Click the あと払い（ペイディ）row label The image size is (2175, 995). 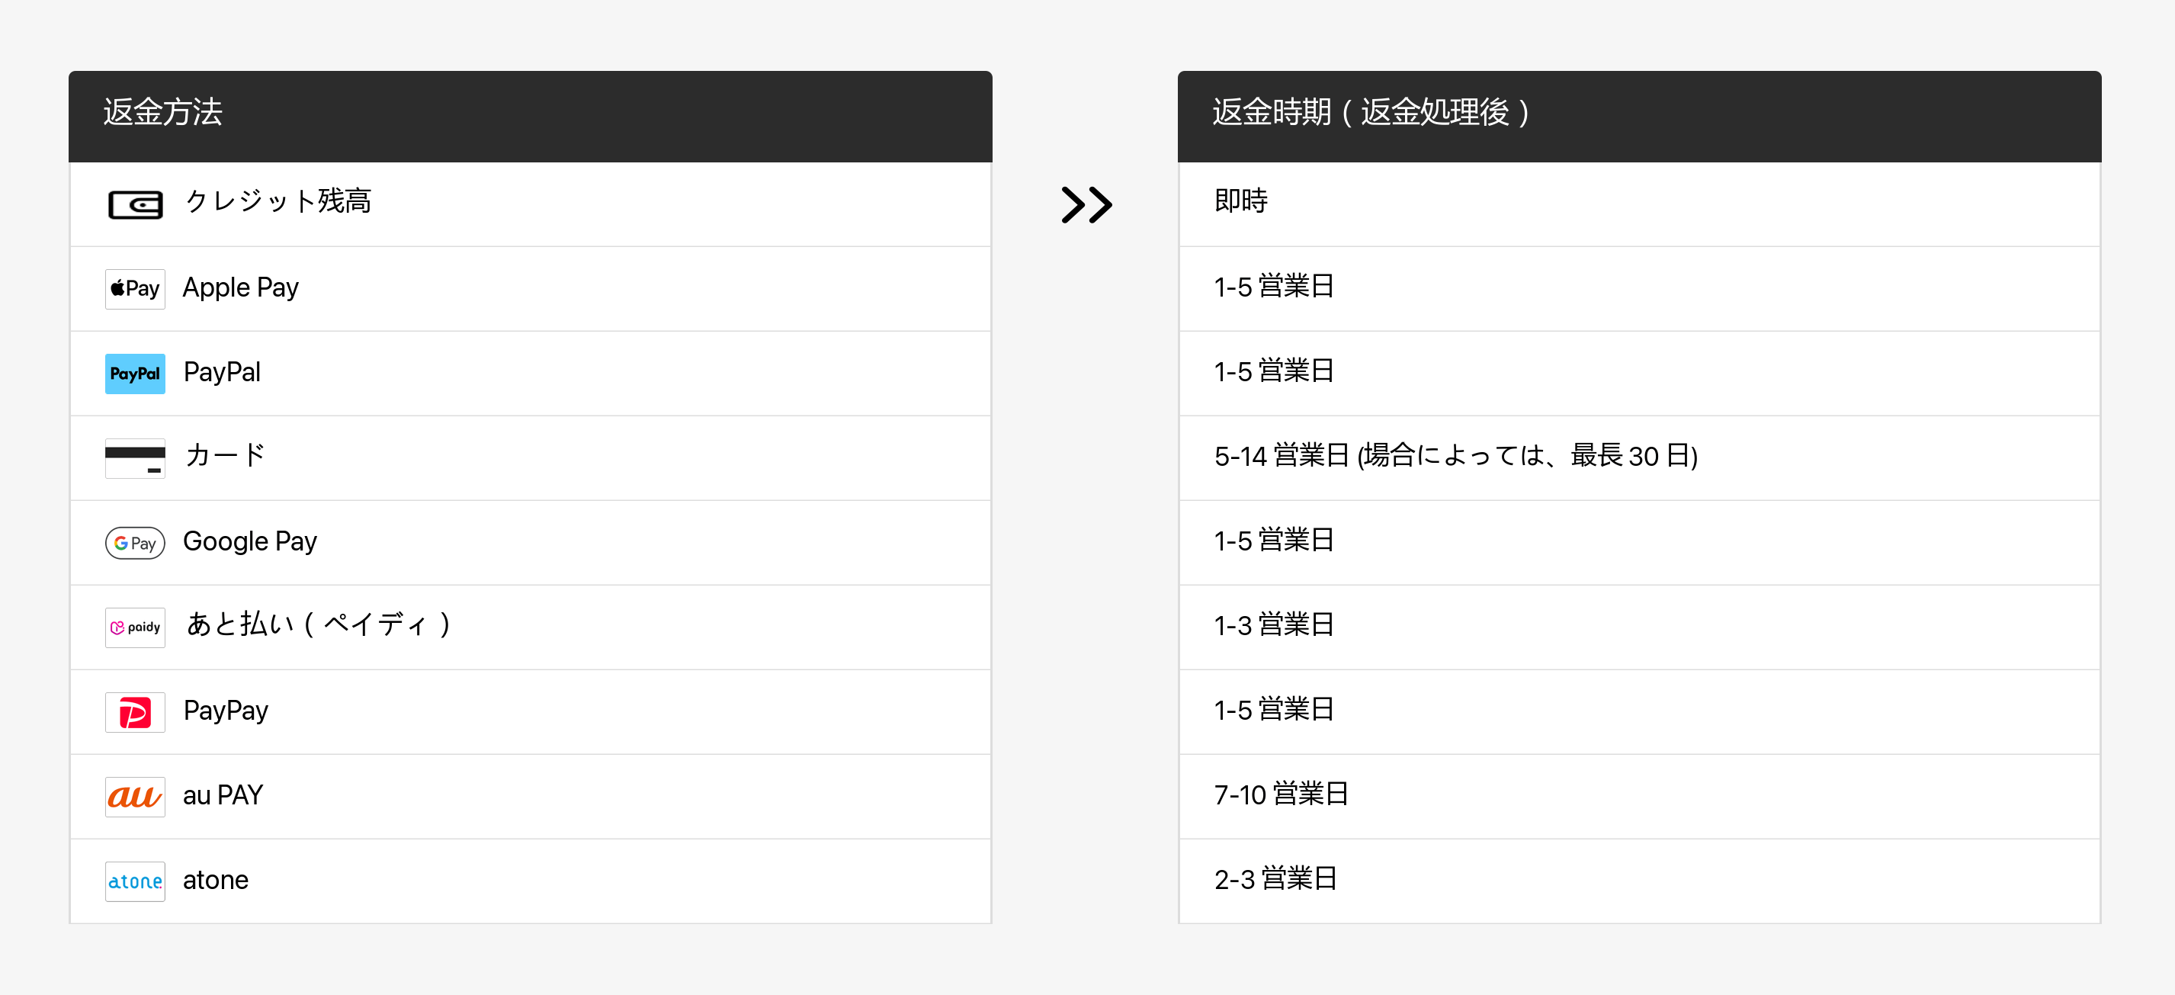[x=319, y=625]
